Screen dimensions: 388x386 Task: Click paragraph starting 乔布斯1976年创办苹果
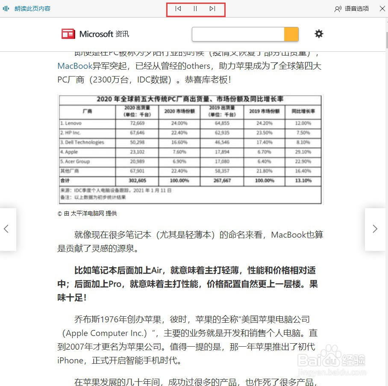coord(188,340)
